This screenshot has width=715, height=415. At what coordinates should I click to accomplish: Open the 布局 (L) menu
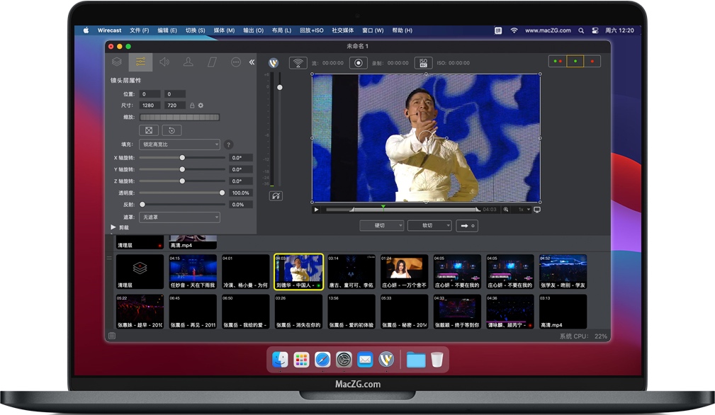click(281, 30)
